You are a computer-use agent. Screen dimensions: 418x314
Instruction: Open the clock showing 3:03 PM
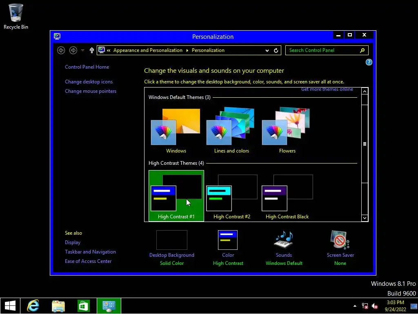coord(395,306)
